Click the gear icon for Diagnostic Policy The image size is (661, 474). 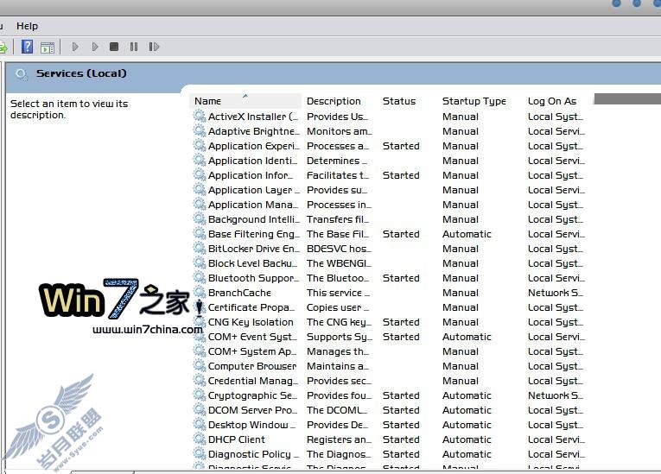tap(200, 453)
